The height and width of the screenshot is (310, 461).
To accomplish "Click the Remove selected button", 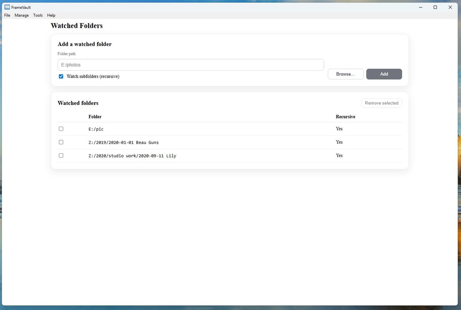I will (381, 103).
